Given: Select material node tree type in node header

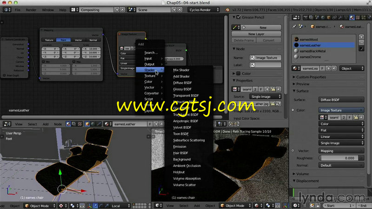Looking at the screenshot, I should pyautogui.click(x=68, y=124).
